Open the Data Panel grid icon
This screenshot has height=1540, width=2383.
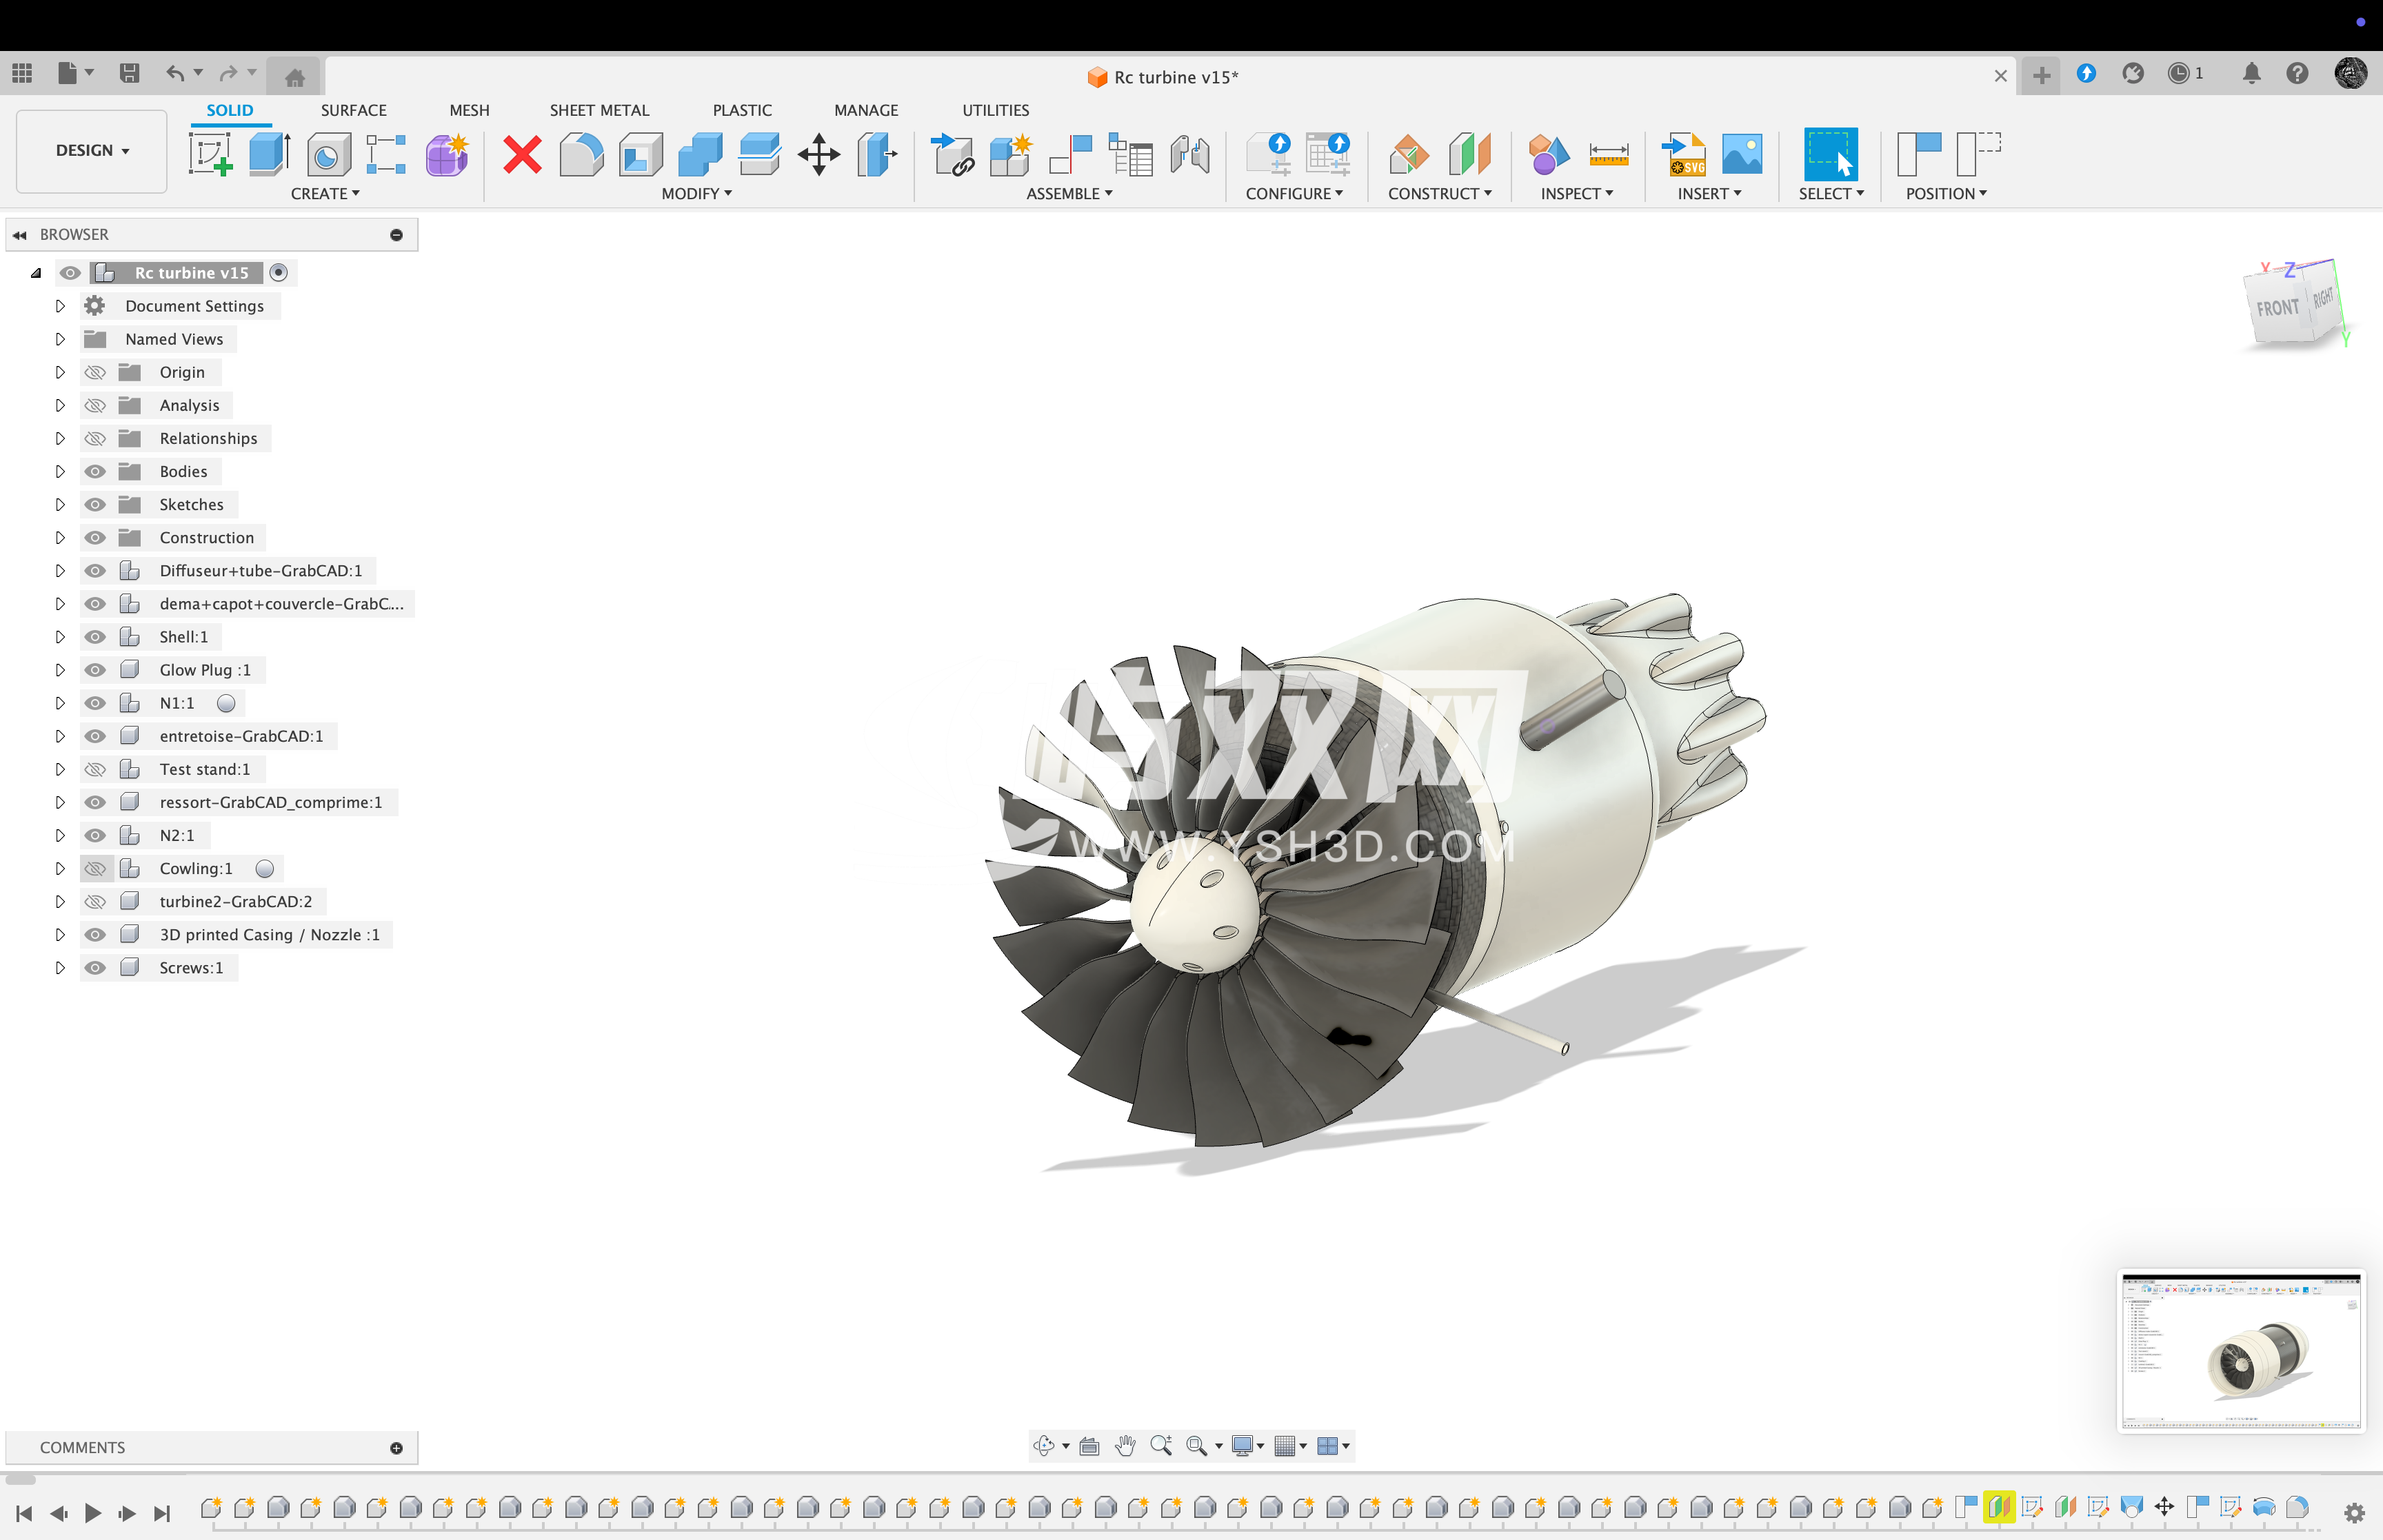coord(22,73)
